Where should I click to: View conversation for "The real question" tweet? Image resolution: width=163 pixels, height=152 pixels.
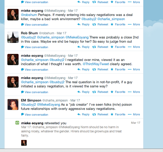(x=35, y=92)
